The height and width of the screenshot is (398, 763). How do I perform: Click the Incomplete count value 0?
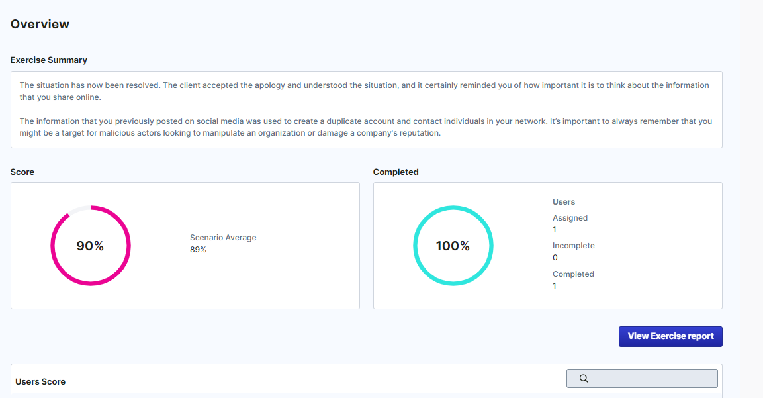point(555,258)
